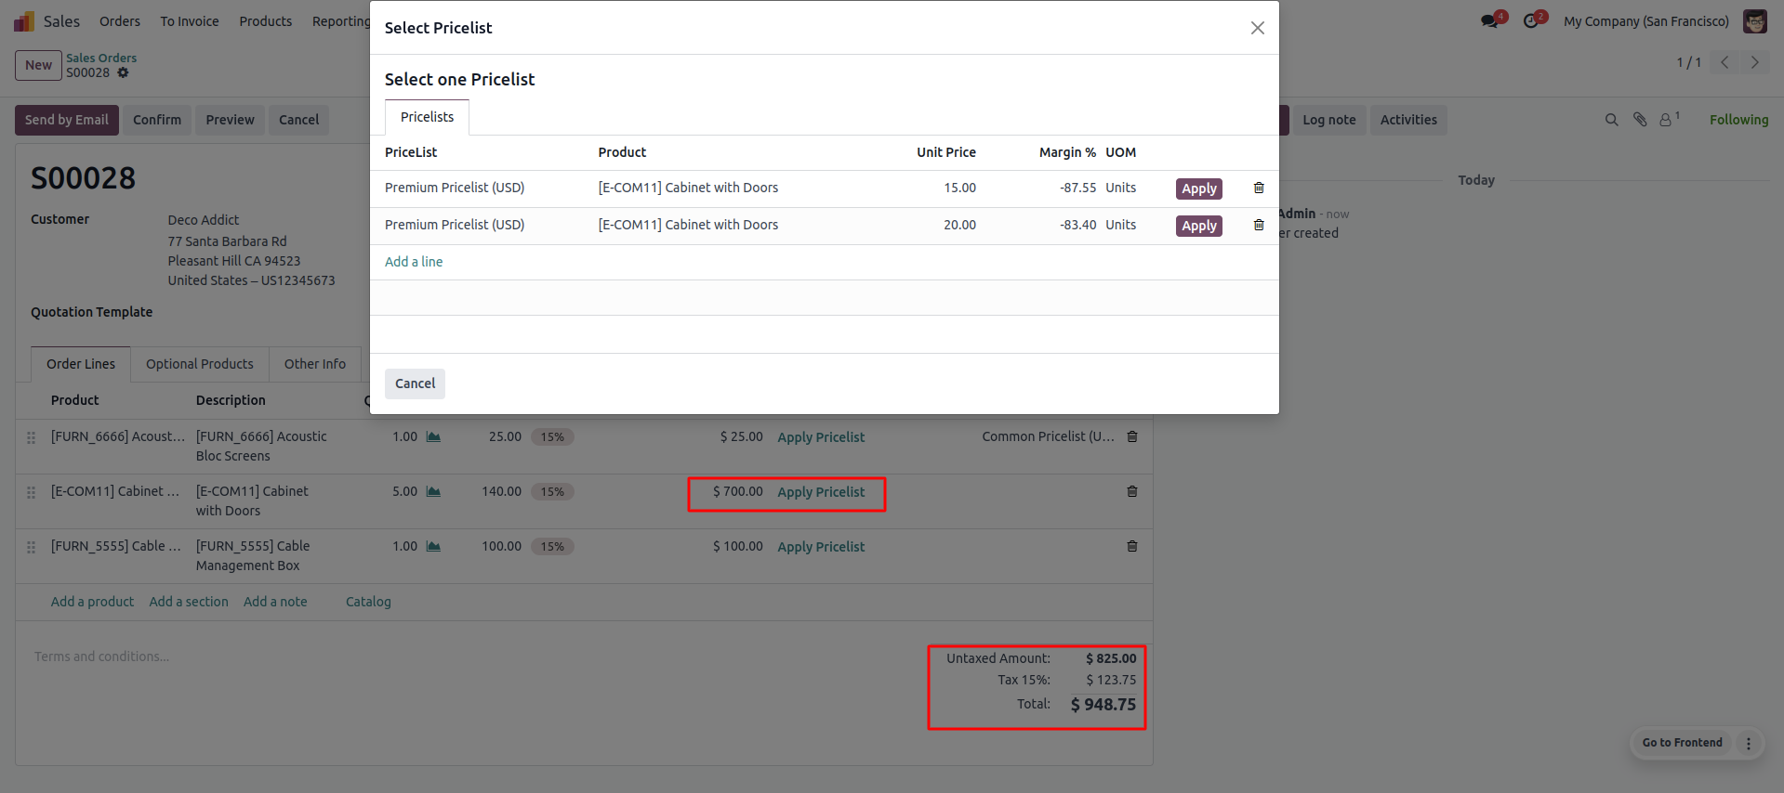
Task: Delete the Acoustic Bloc Screens order line
Action: coord(1132,436)
